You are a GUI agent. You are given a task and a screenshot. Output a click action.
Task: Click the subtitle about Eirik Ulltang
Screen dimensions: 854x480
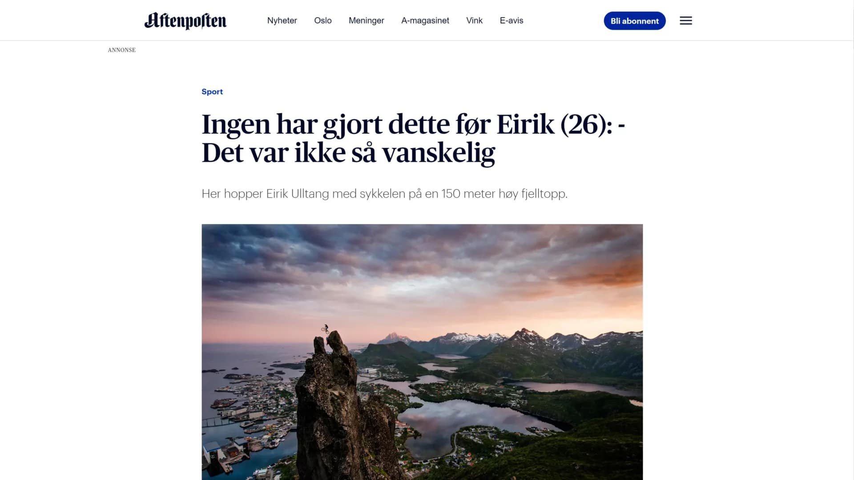pyautogui.click(x=384, y=194)
